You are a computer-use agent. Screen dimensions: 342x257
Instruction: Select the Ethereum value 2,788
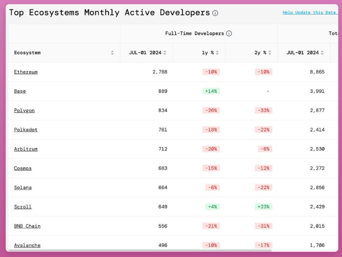[160, 72]
